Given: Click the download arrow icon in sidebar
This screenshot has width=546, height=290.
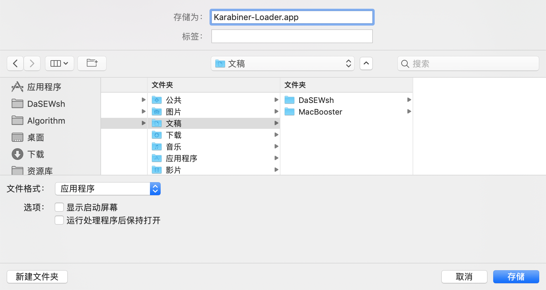Looking at the screenshot, I should coord(17,154).
